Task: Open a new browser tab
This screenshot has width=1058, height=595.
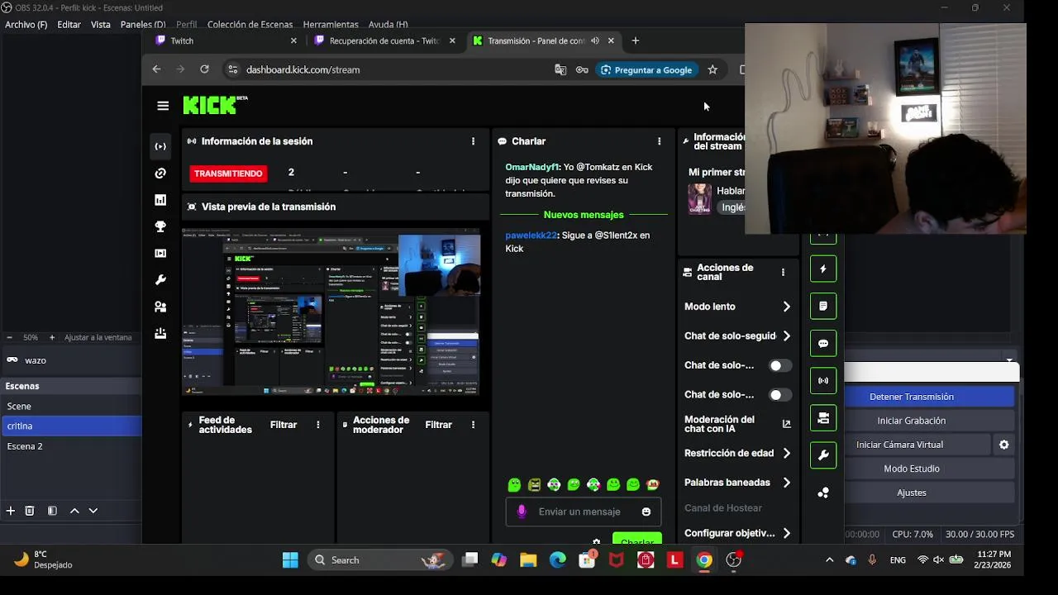Action: (635, 40)
